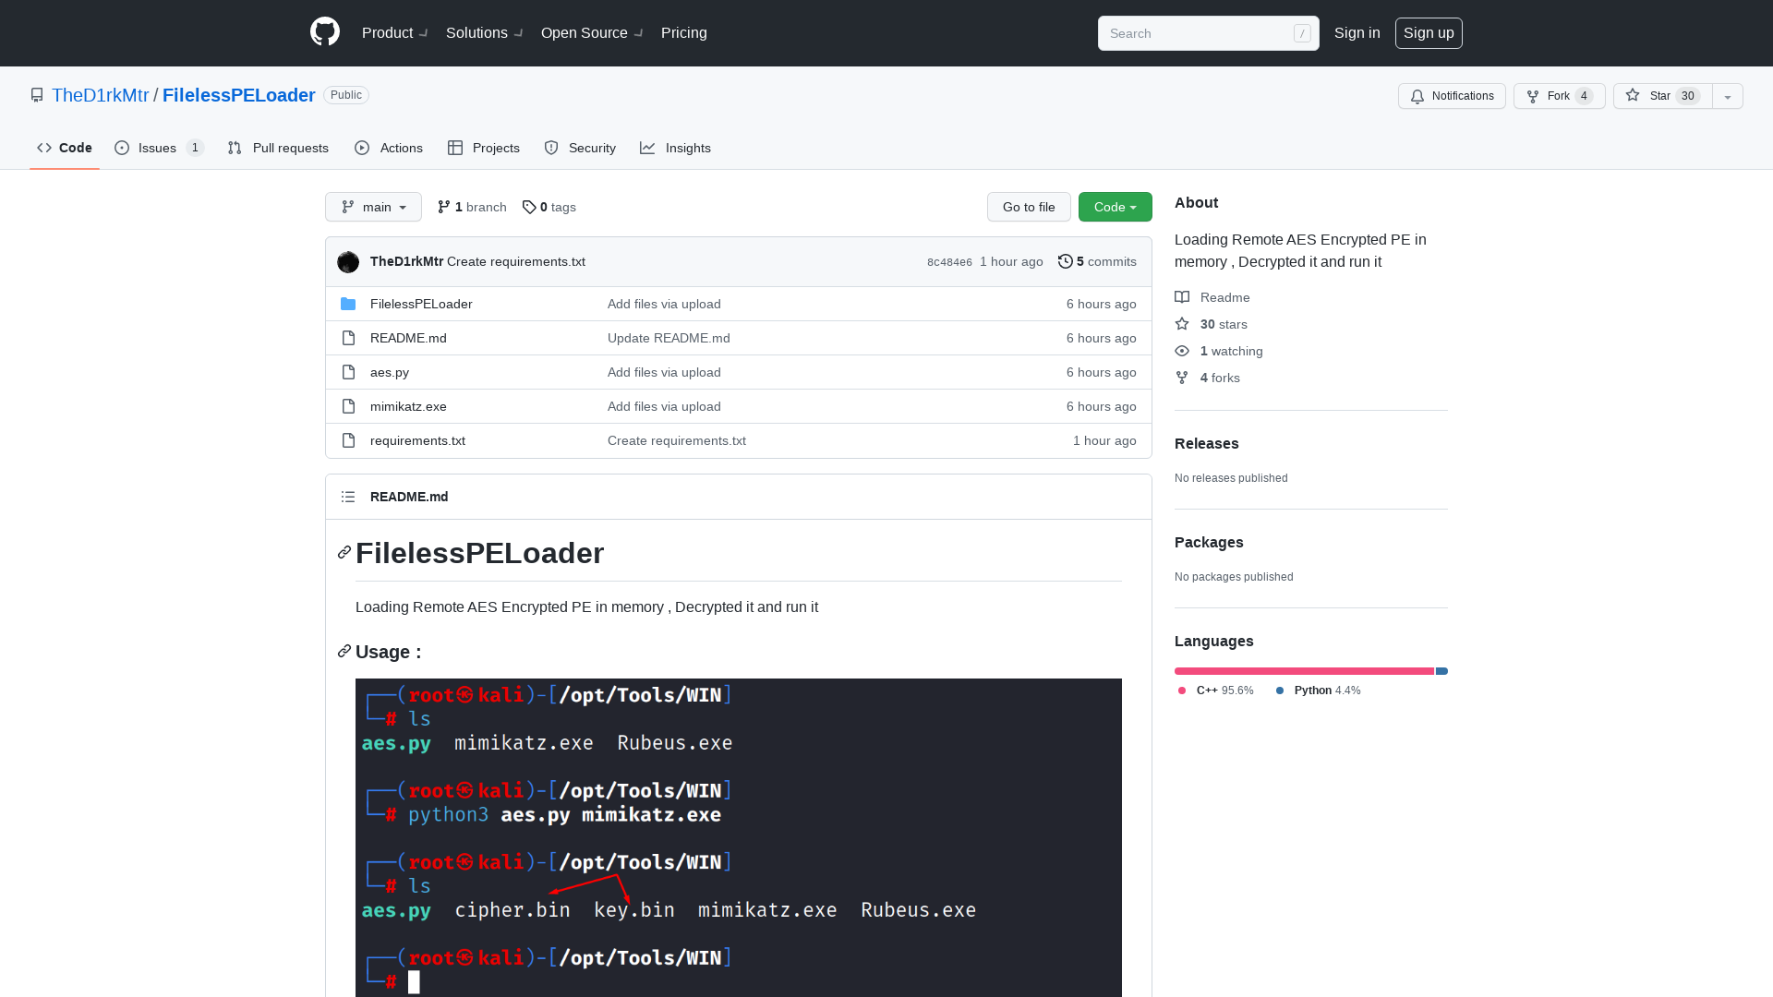Open FilelessPELoader repository title link
This screenshot has width=1773, height=997.
pyautogui.click(x=238, y=95)
